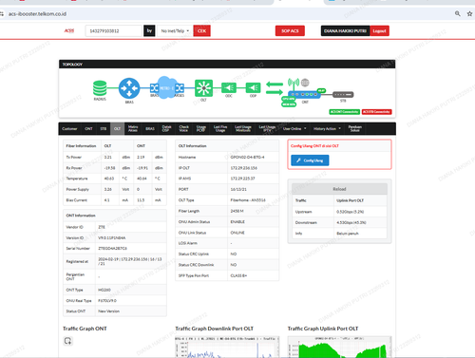Click the image icon under Traffic Graph ONT
Viewport: 475px width, 358px height.
[67, 341]
